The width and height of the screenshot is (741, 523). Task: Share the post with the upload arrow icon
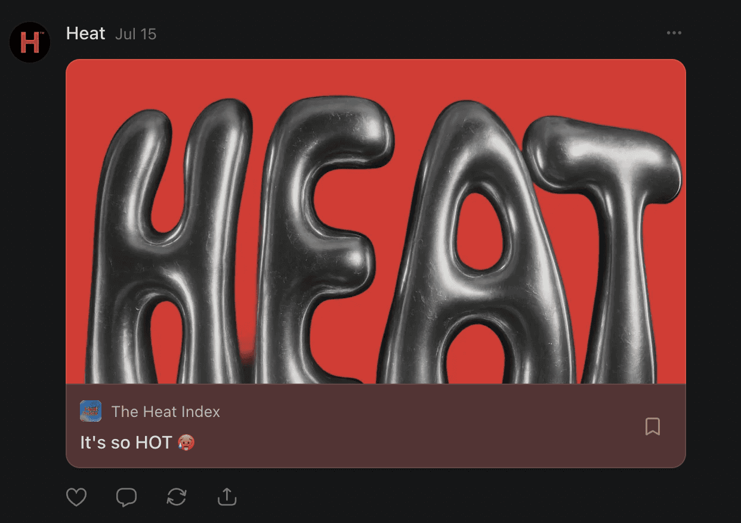[227, 497]
